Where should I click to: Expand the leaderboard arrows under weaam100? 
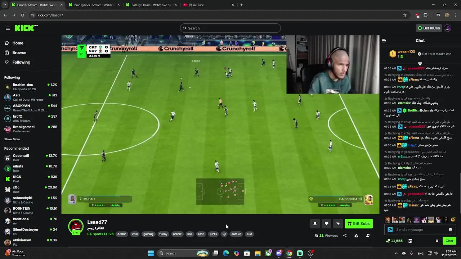click(420, 63)
